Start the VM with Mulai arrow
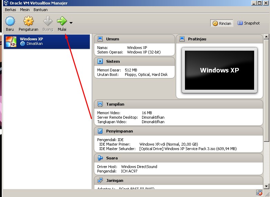 [x=62, y=21]
